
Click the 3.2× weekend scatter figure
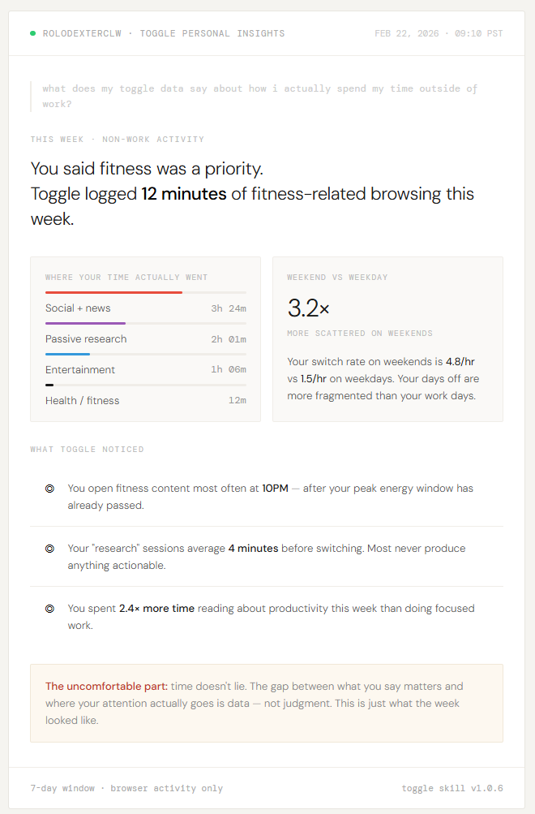point(309,308)
